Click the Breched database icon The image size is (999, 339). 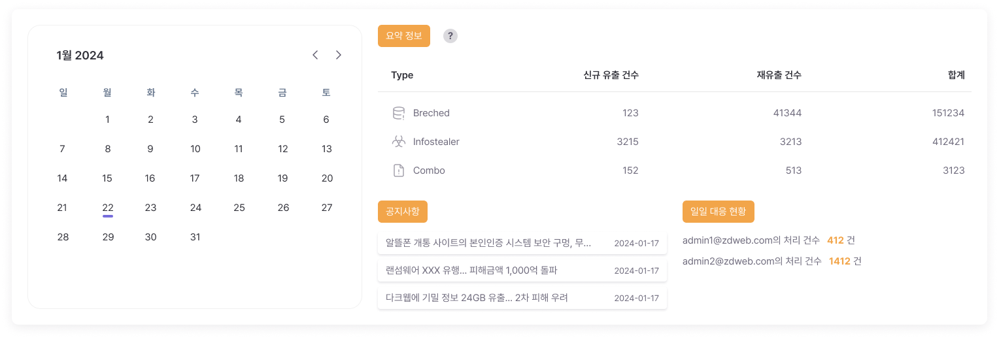(x=398, y=113)
